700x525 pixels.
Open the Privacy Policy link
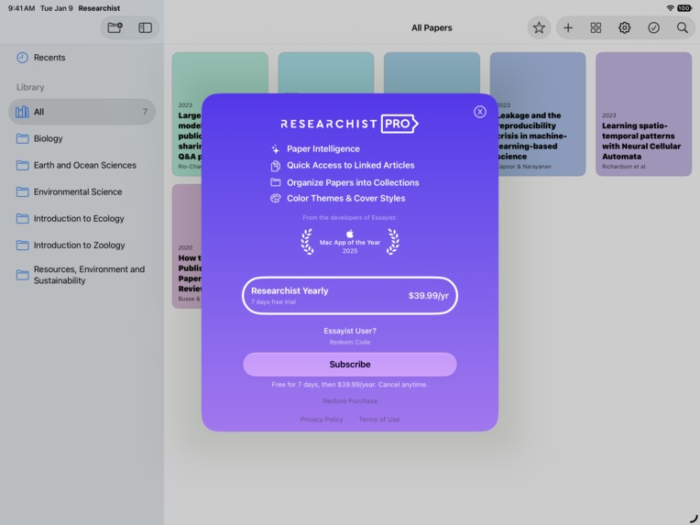pyautogui.click(x=322, y=420)
